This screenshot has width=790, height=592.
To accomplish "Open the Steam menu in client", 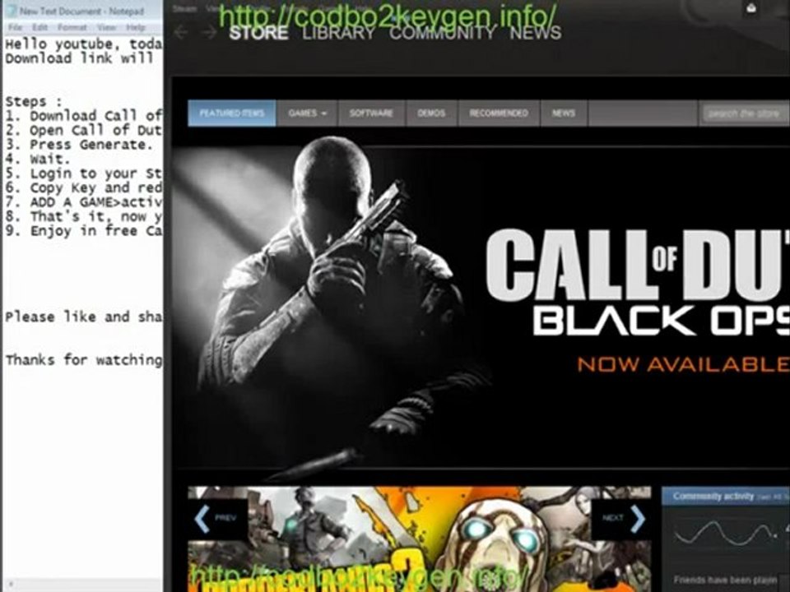I will (184, 8).
